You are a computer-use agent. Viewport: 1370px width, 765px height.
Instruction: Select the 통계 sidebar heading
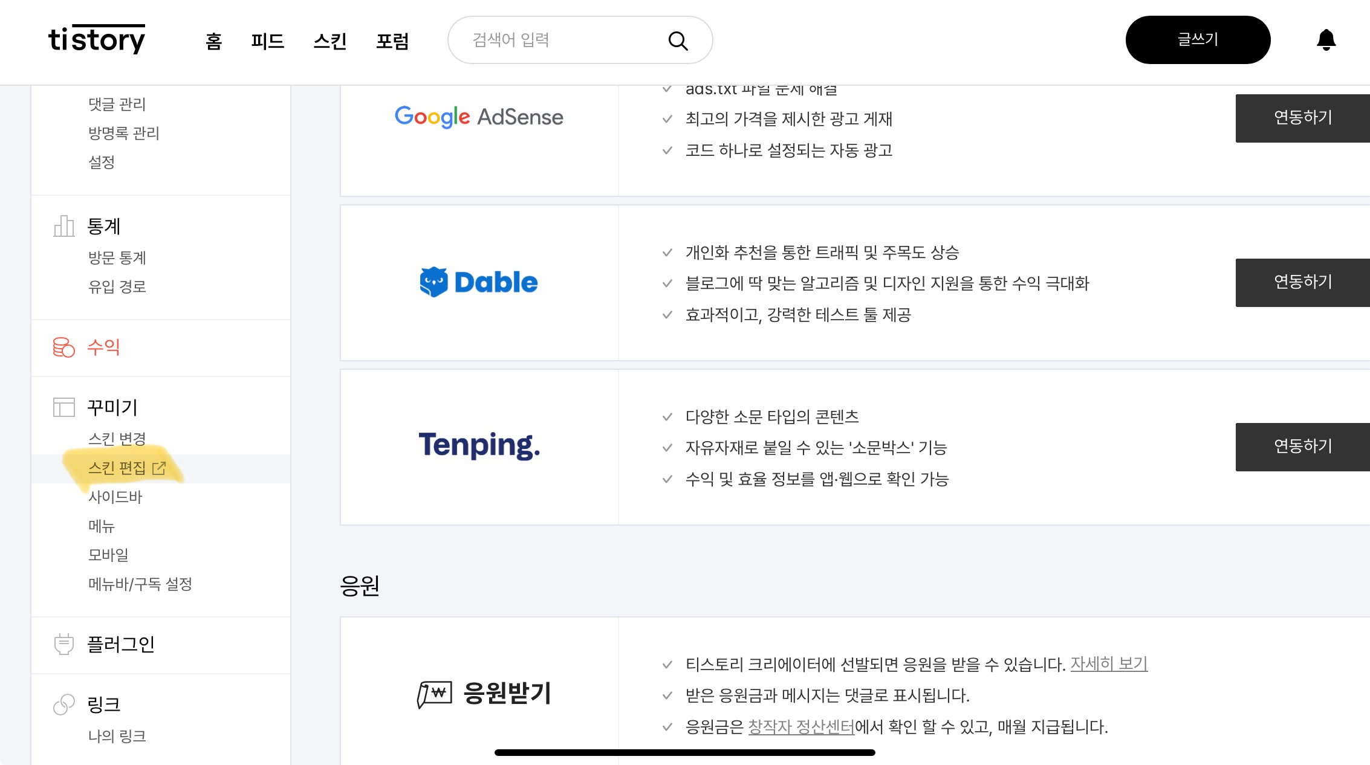coord(103,227)
